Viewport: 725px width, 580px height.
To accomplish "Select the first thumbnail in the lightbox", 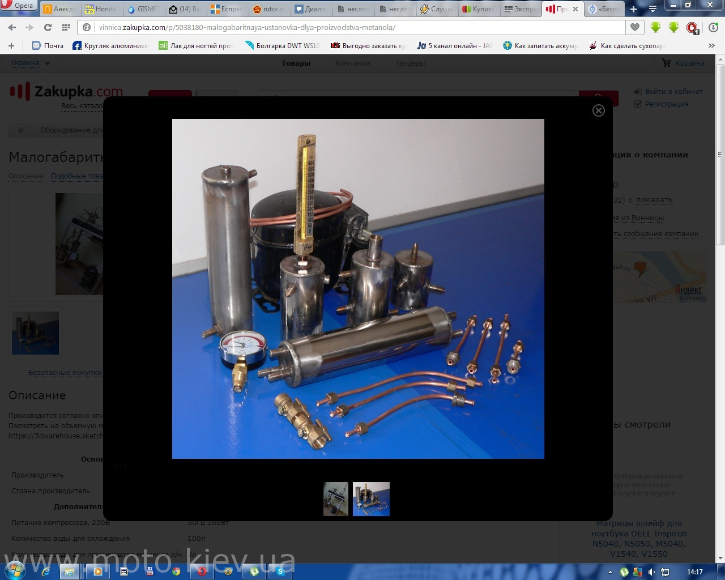I will pos(336,499).
